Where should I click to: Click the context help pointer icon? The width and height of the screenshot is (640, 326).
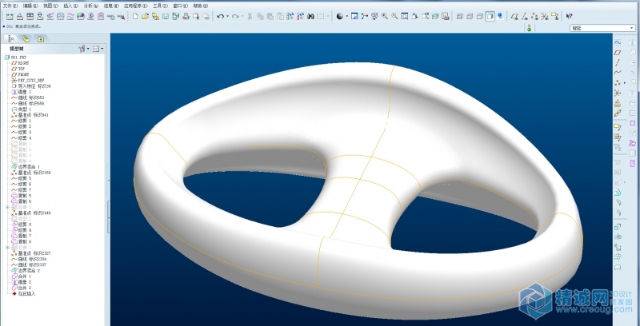click(x=569, y=16)
